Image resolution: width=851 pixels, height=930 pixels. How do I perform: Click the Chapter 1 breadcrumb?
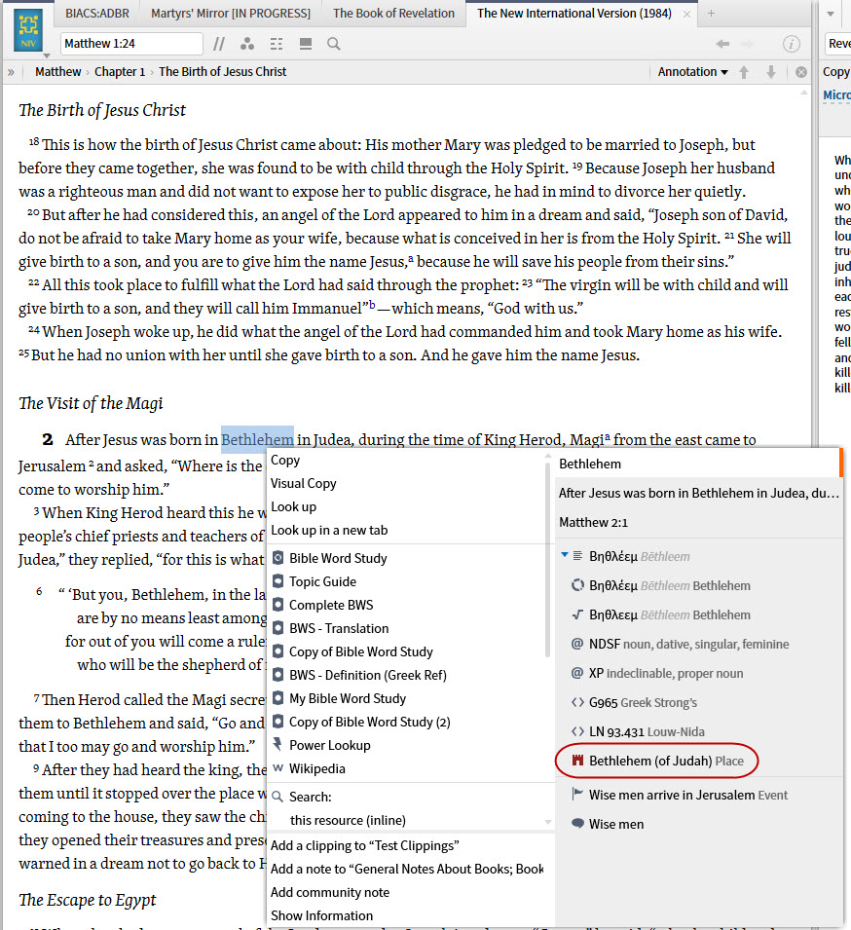point(120,72)
